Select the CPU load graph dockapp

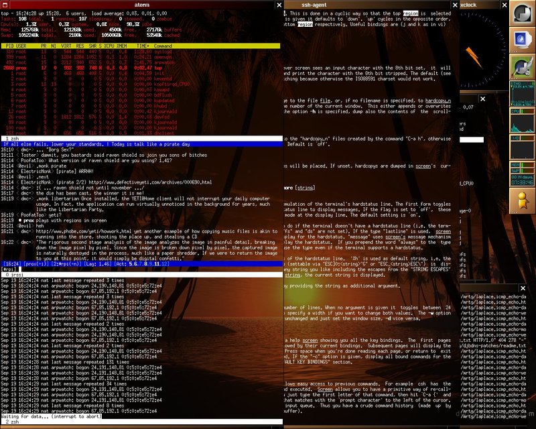pyautogui.click(x=523, y=121)
